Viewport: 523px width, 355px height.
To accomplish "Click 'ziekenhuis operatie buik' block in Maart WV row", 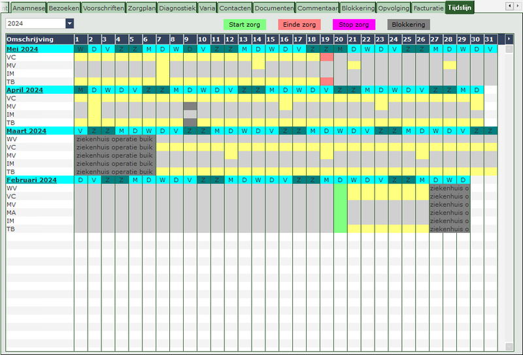I will 115,139.
